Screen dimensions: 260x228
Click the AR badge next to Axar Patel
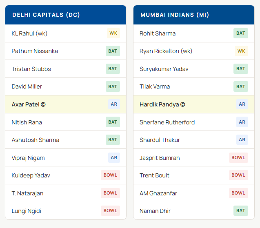tap(114, 104)
